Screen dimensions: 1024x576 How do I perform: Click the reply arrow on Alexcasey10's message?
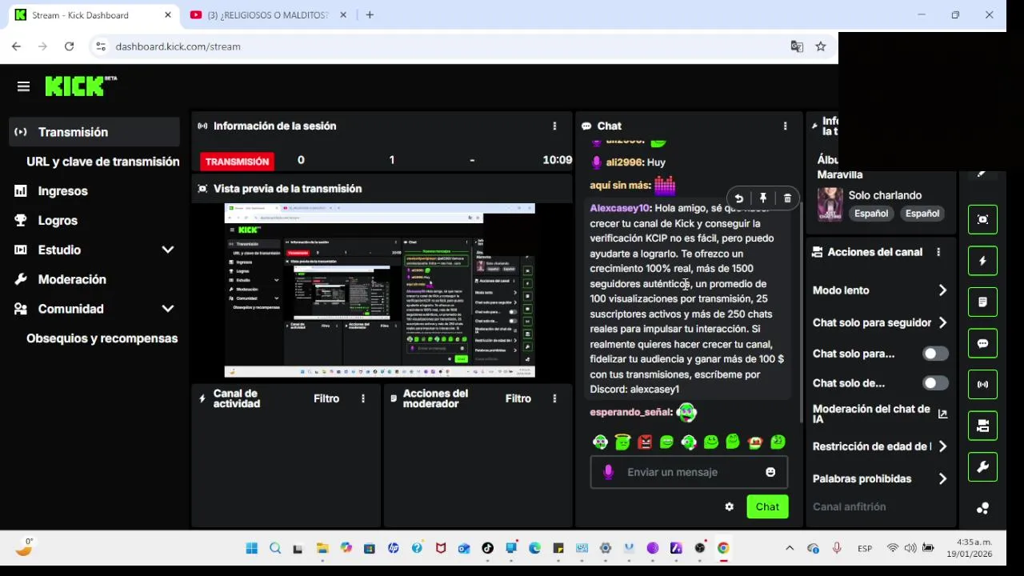tap(738, 198)
